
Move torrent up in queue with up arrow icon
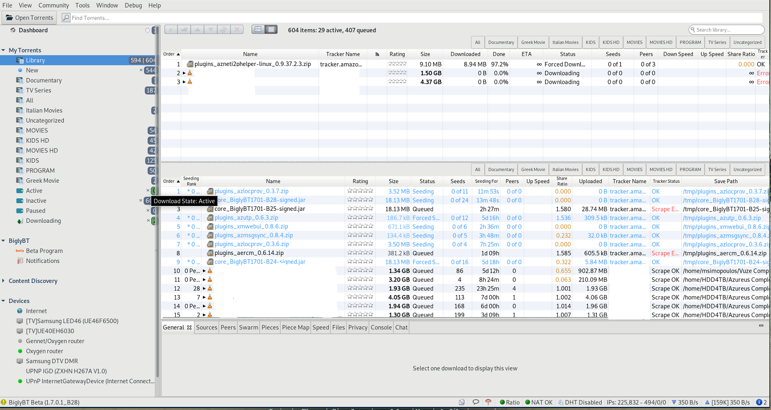click(197, 29)
